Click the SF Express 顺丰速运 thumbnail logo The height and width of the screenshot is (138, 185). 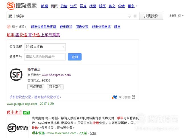(x=18, y=128)
